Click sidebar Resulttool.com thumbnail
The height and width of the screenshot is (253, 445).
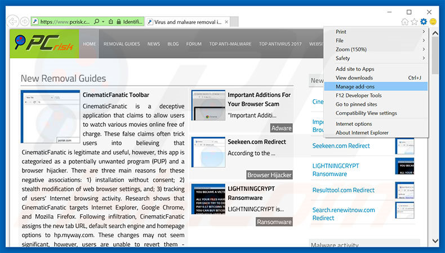404,190
